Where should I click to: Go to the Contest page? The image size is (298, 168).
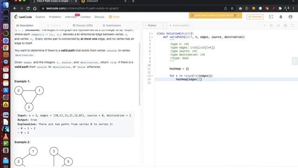pos(86,17)
